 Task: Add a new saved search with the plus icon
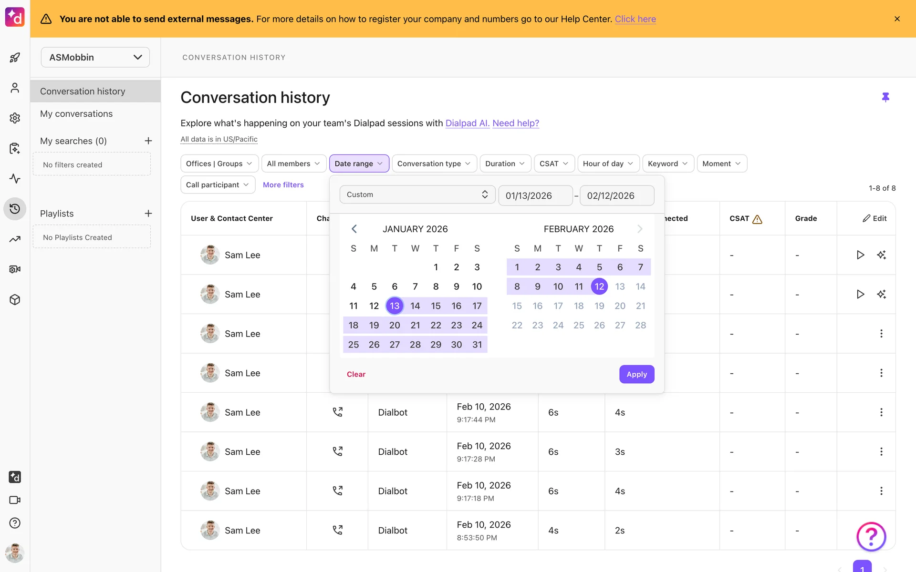coord(148,141)
